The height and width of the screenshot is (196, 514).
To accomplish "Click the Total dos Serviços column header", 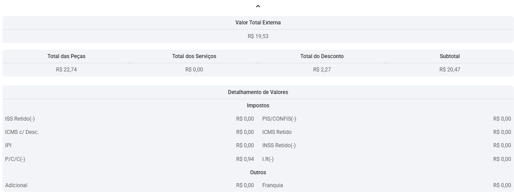I will click(194, 56).
